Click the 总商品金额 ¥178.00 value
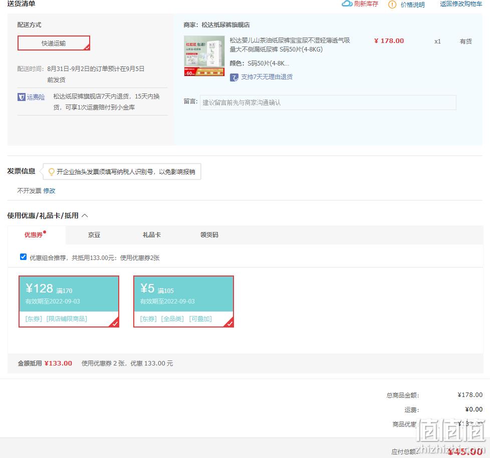 coord(470,394)
